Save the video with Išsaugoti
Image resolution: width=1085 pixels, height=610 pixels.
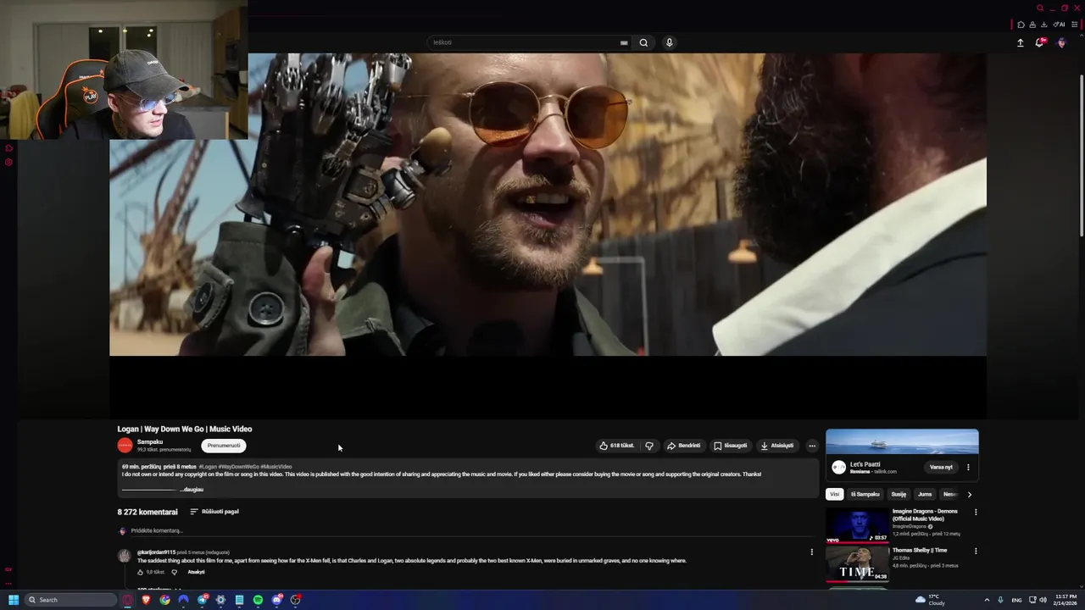tap(730, 446)
